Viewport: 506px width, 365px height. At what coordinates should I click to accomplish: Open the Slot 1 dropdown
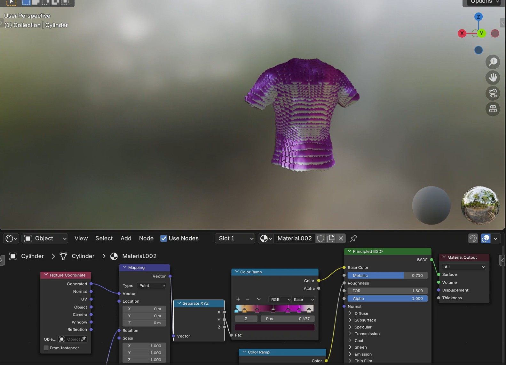tap(235, 238)
